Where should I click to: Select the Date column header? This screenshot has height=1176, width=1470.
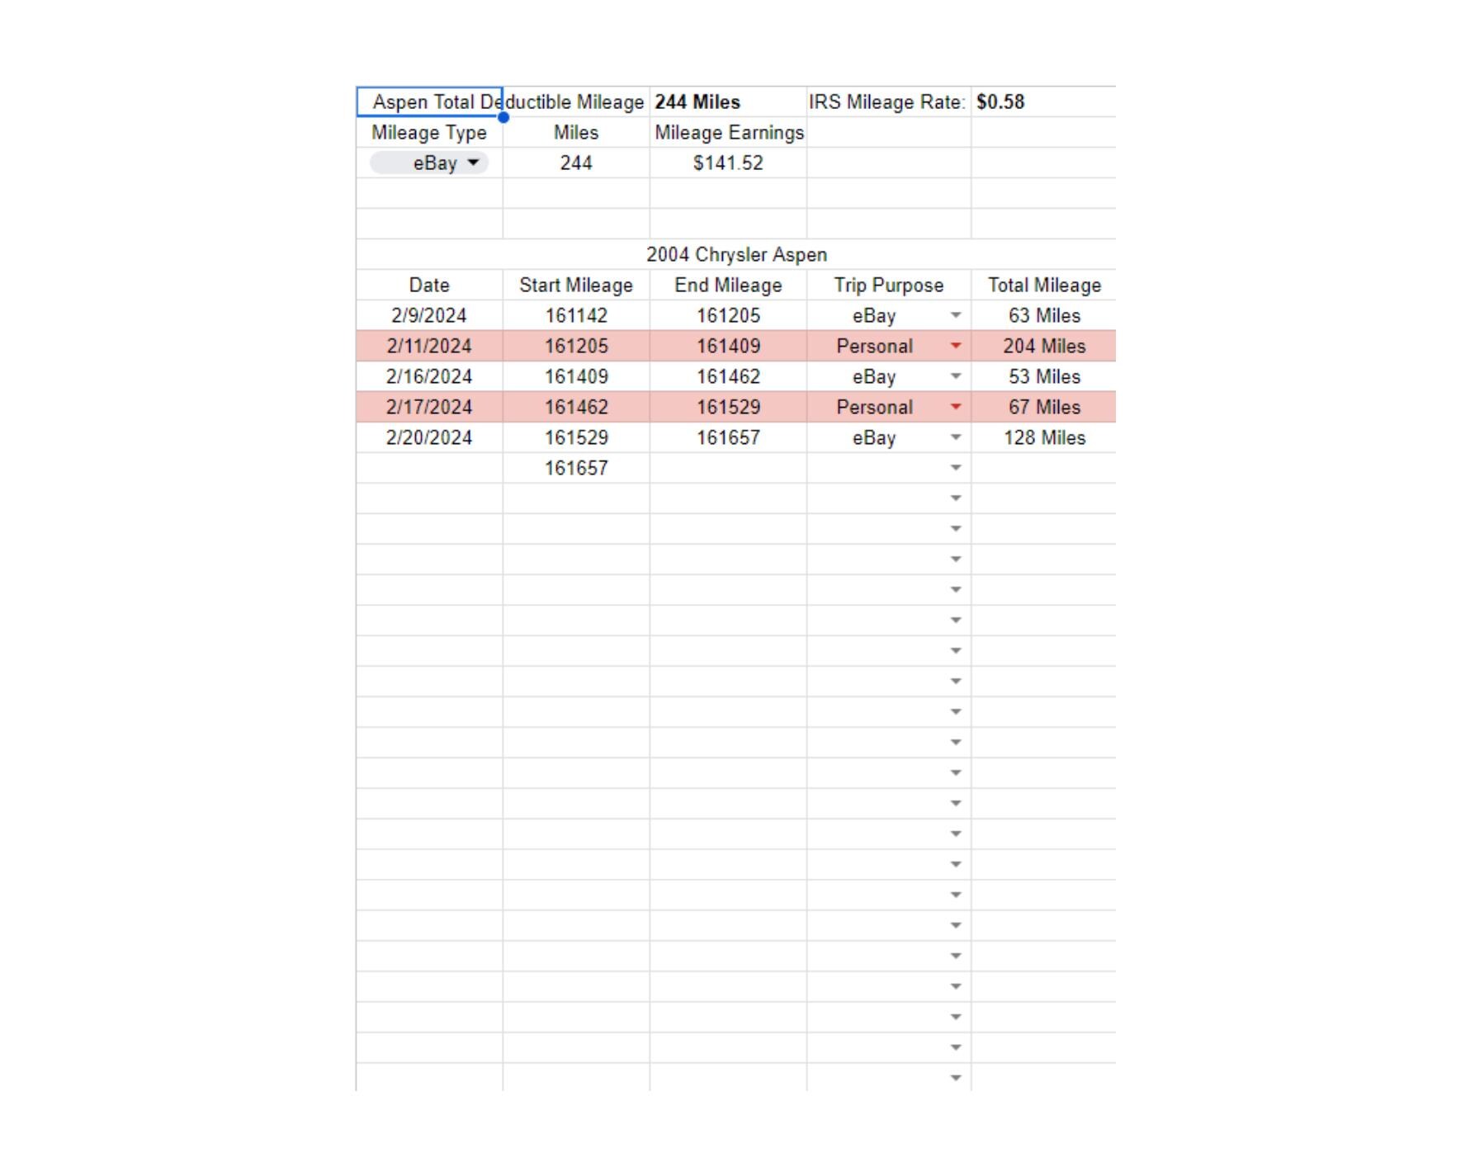point(429,285)
